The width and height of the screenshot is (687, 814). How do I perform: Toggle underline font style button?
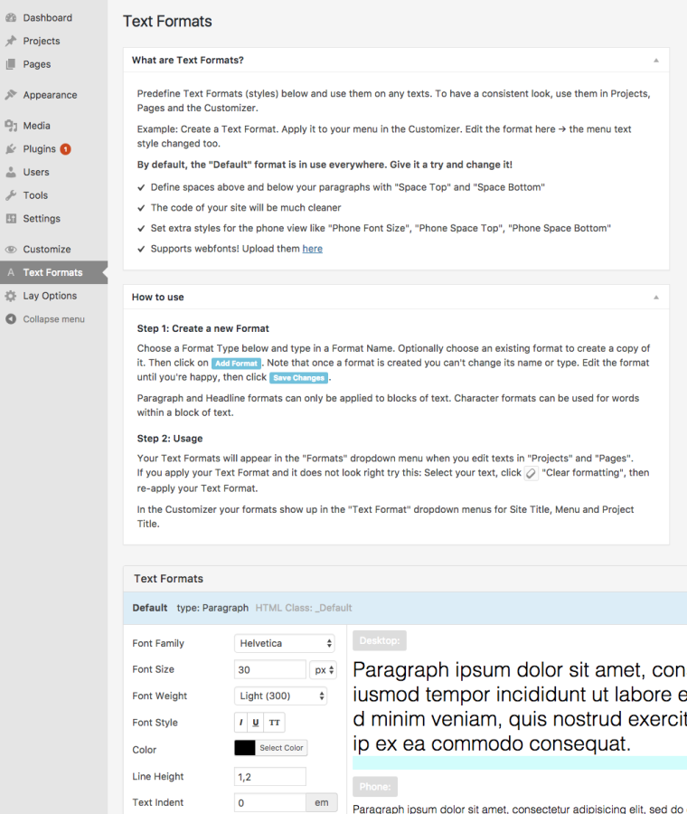point(256,723)
